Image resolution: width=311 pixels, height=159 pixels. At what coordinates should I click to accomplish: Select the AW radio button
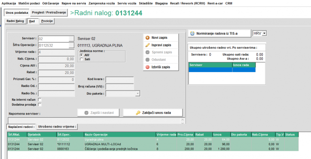click(x=81, y=55)
